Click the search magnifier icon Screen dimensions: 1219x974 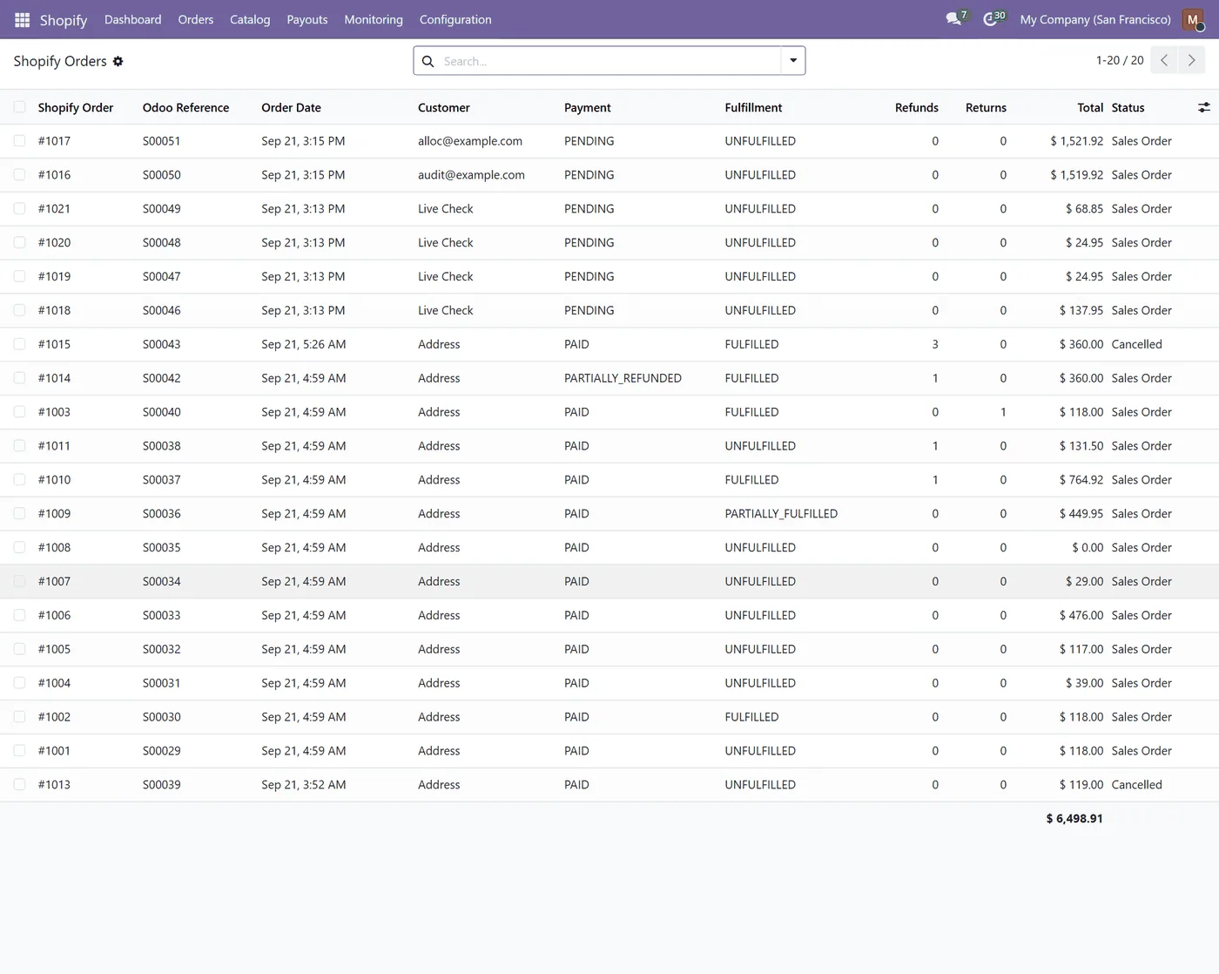(428, 61)
